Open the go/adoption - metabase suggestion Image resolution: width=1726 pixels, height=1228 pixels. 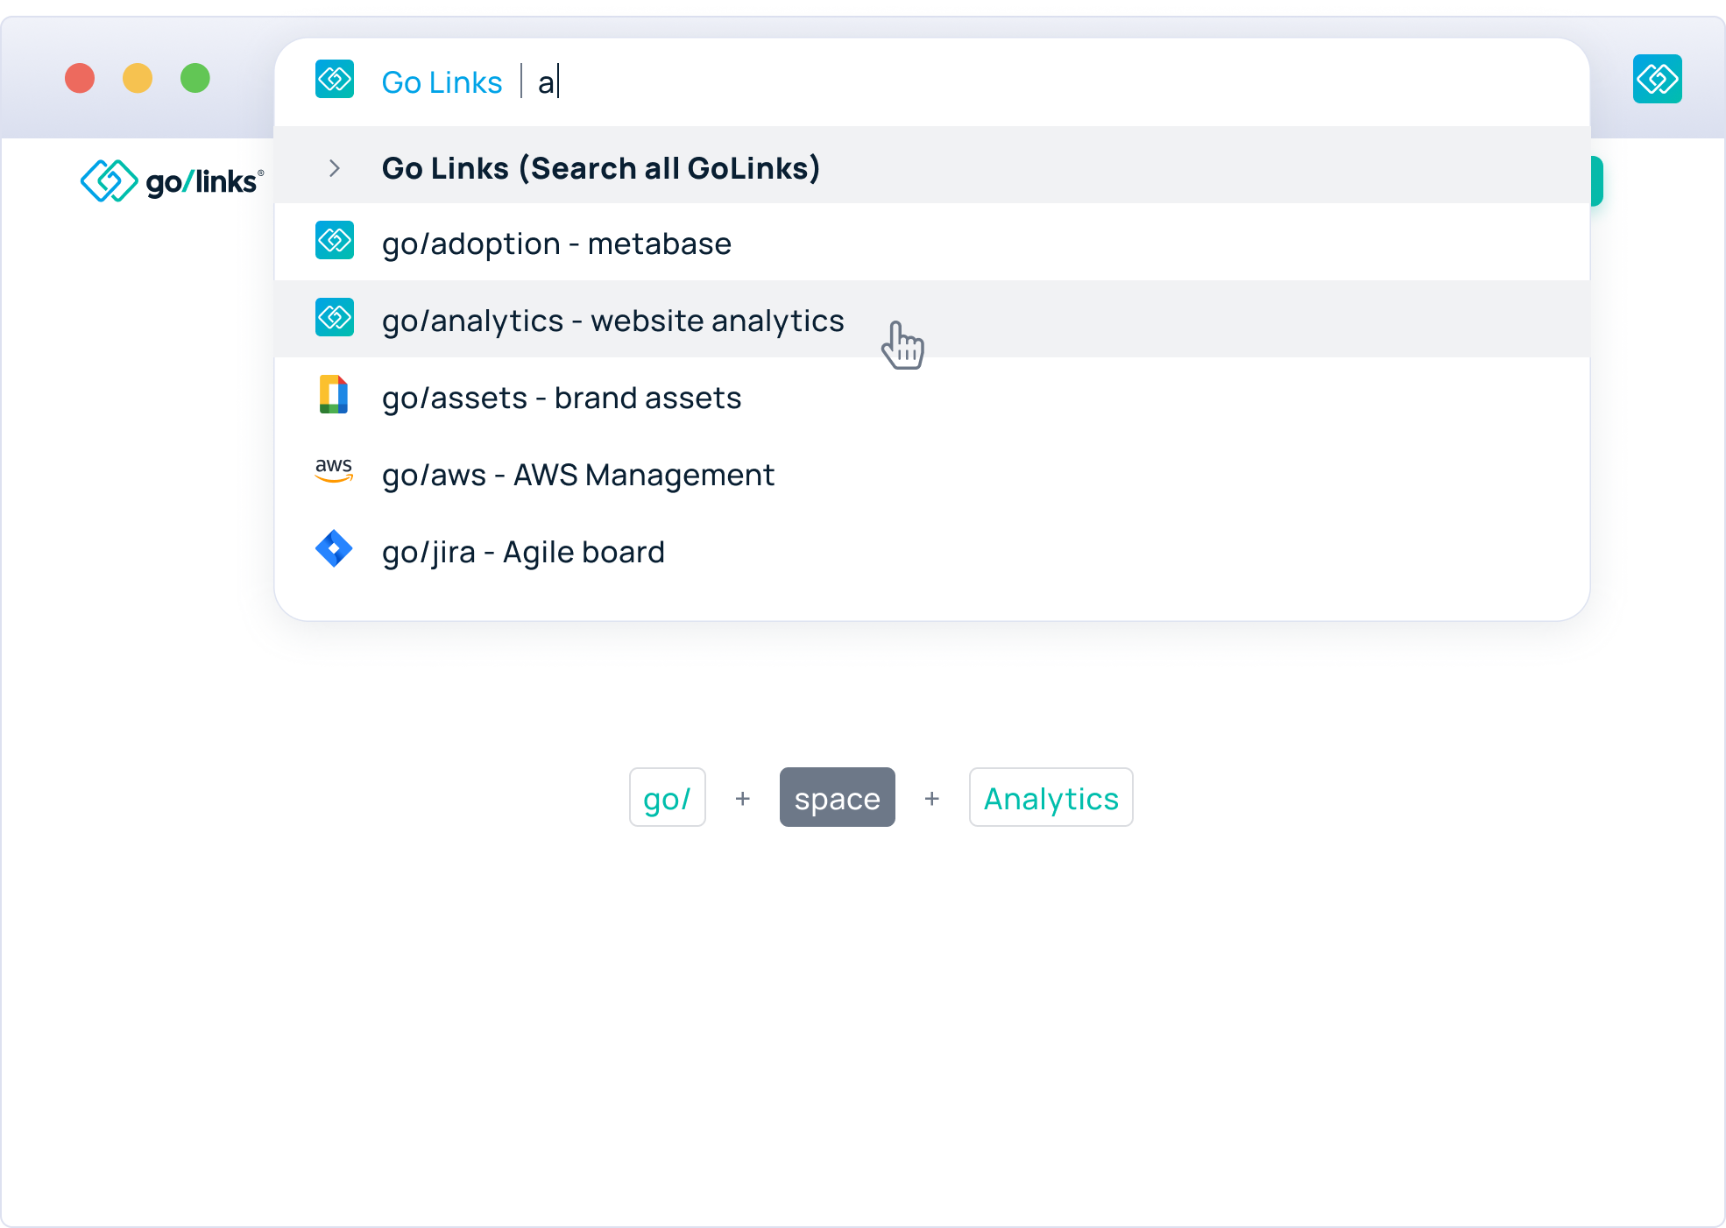coord(556,243)
